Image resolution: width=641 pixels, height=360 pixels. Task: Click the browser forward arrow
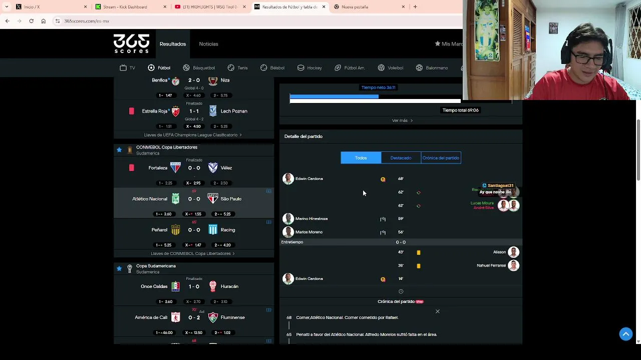[x=19, y=21]
